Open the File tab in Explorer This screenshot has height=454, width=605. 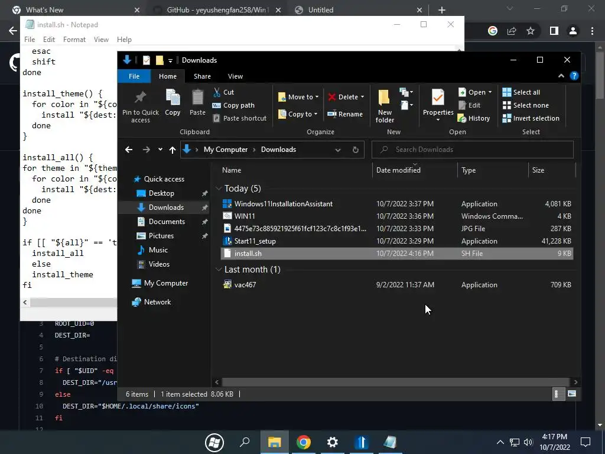click(134, 76)
